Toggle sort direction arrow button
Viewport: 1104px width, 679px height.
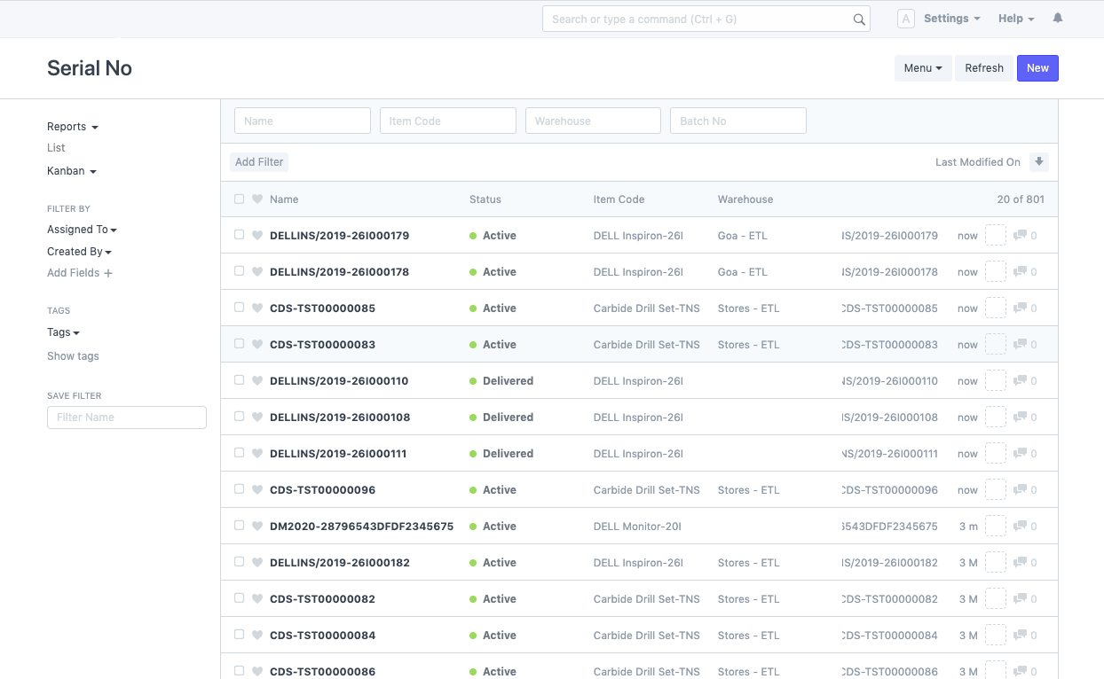(x=1039, y=162)
